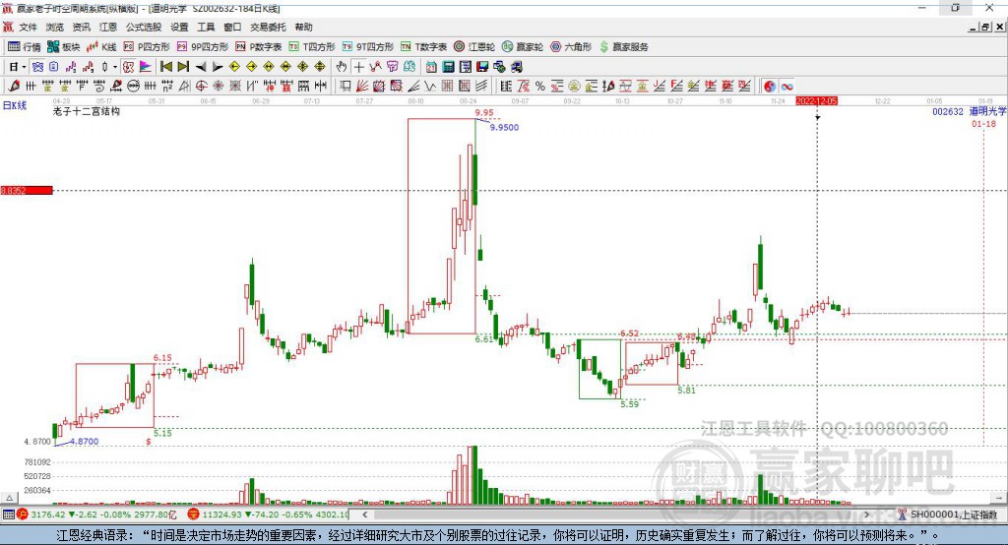Open the 公式选股 menu
Image resolution: width=1008 pixels, height=545 pixels.
click(x=142, y=28)
